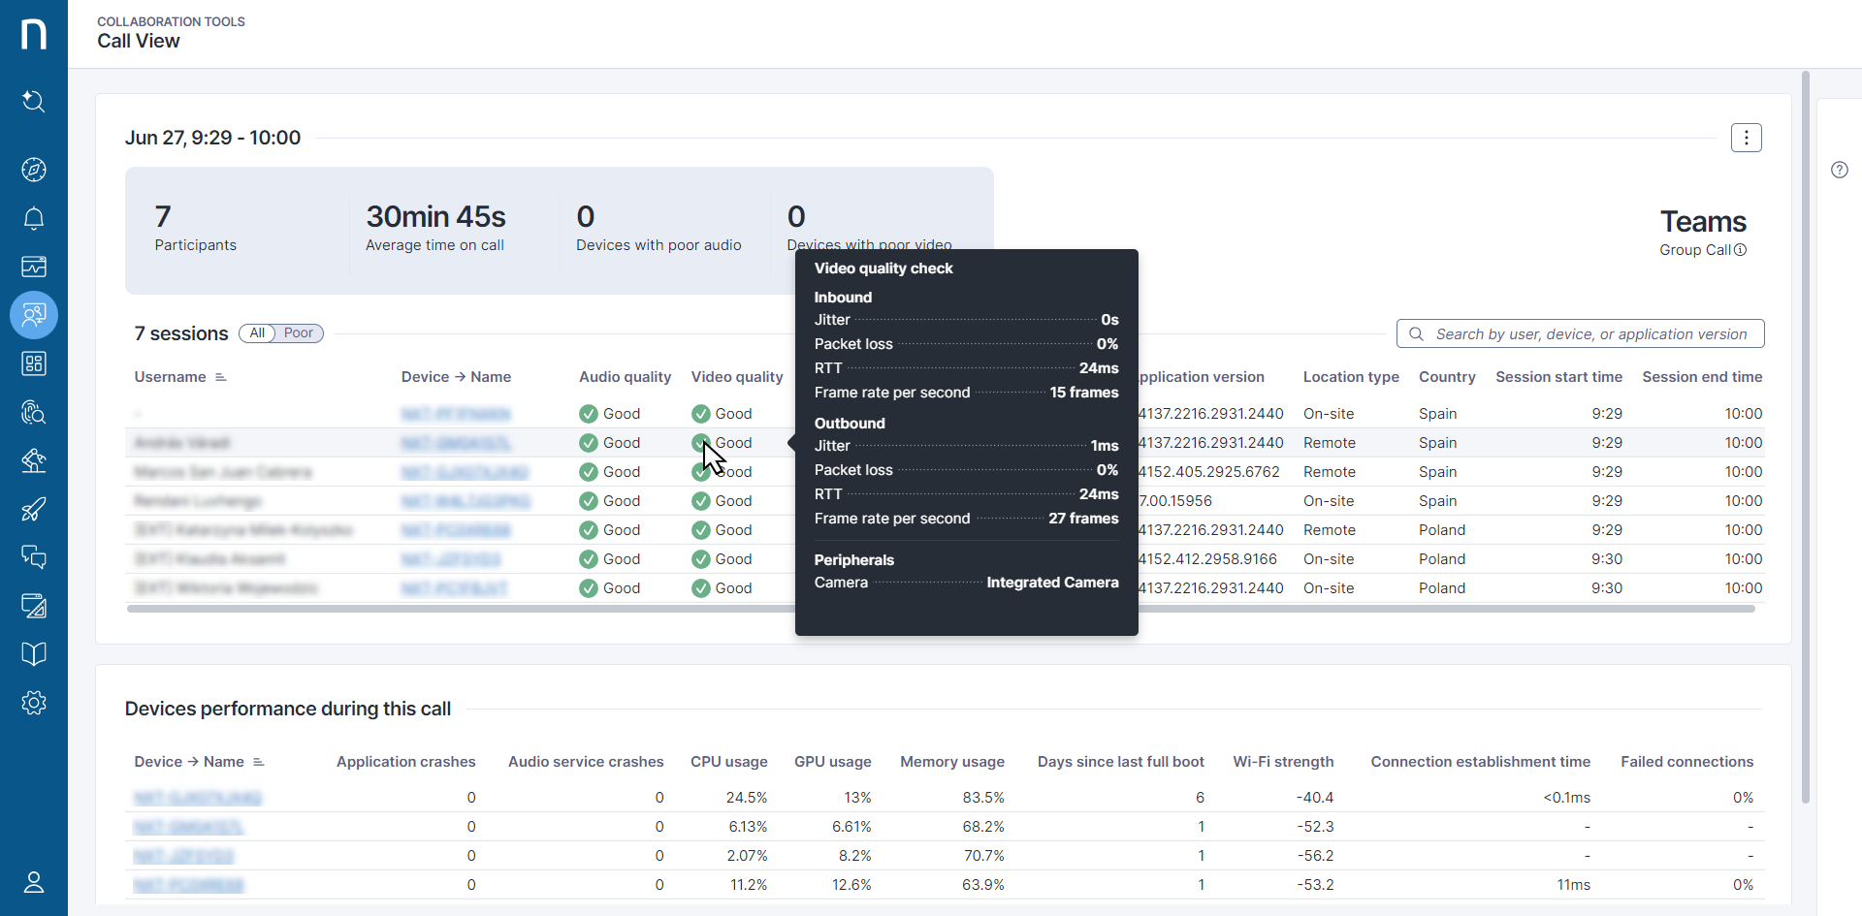Click the search icon in the sidebar
Screen dimensions: 1862x916
[x=34, y=101]
